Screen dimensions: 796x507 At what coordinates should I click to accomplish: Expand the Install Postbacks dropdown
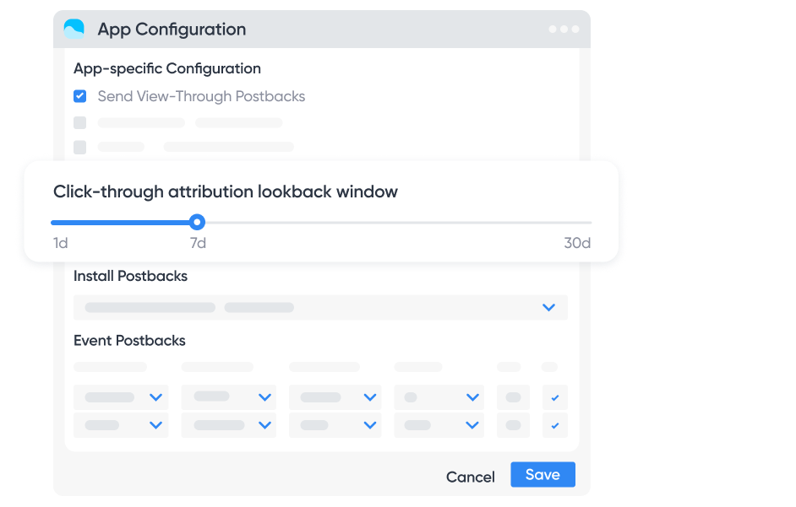coord(320,307)
